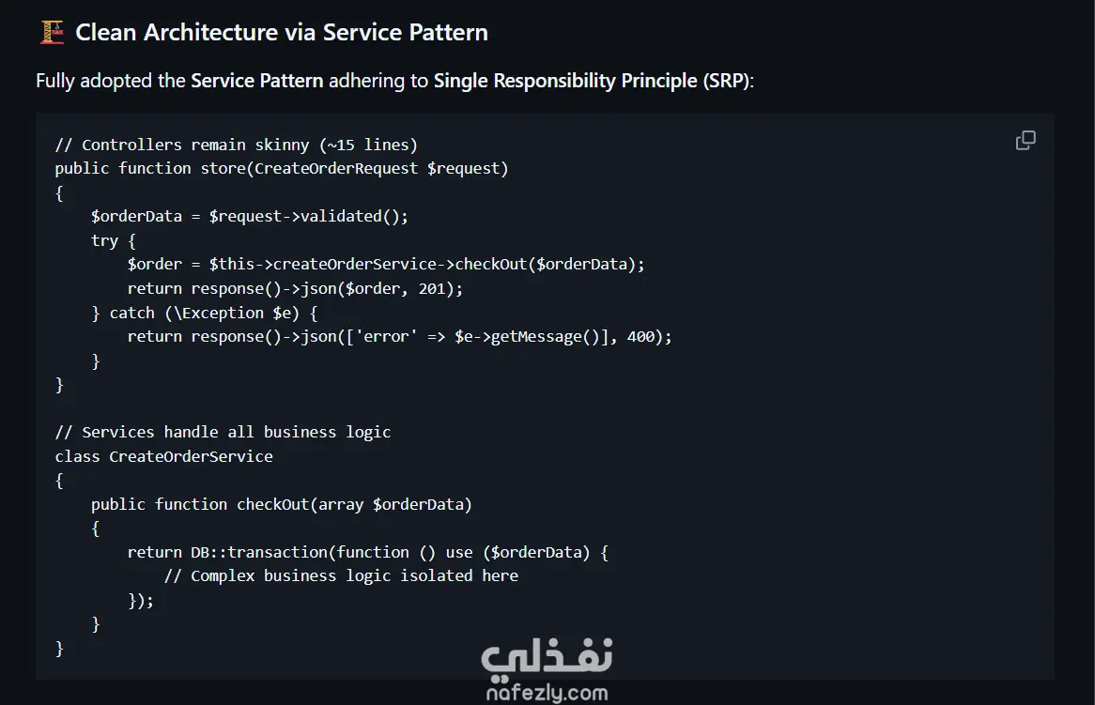
Task: Click the bold Service Pattern text in the paragraph
Action: 256,81
